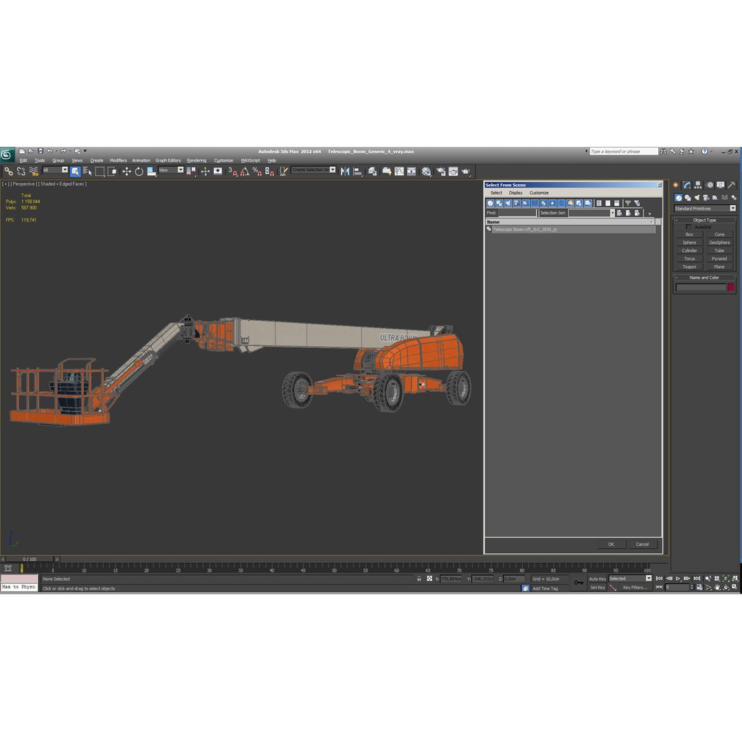Click the Undo arrow in quick access toolbar
742x742 pixels.
[49, 151]
